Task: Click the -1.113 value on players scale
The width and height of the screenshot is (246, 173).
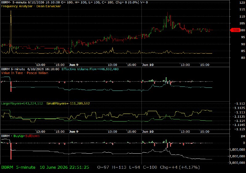Action: [240, 112]
